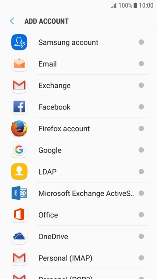The image size is (157, 279).
Task: Choose the Exchange account label
Action: [55, 86]
